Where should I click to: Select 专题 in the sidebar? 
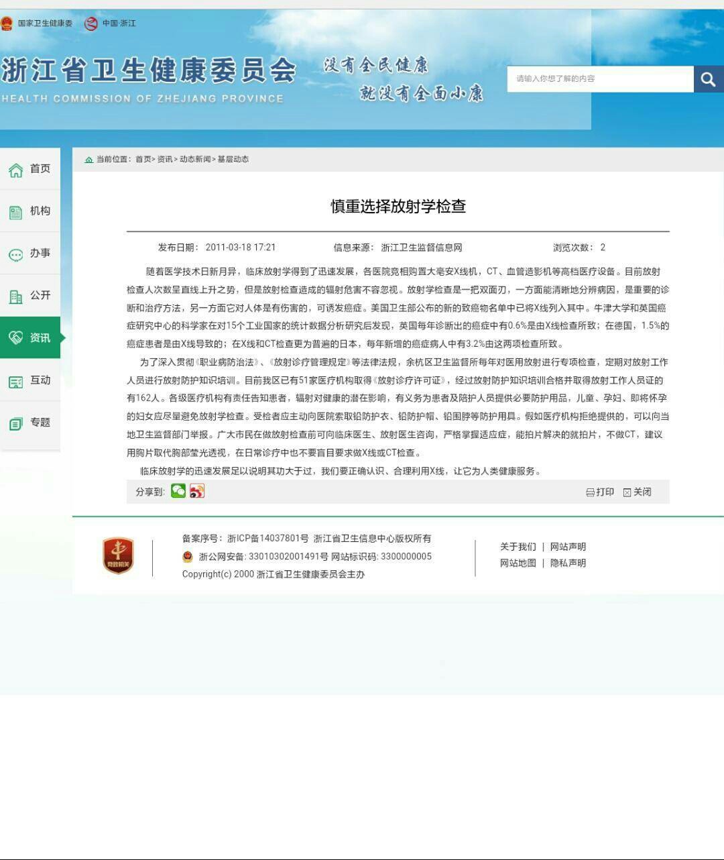[30, 423]
